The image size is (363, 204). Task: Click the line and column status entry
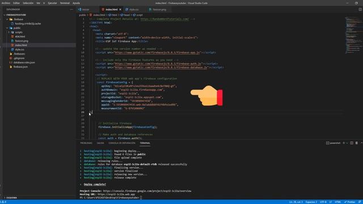coord(296,202)
